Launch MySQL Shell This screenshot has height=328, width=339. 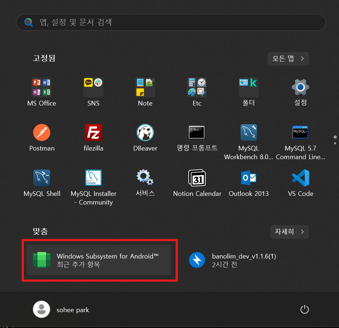coord(42,183)
